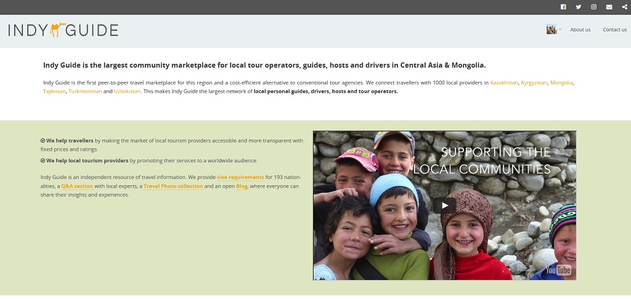The height and width of the screenshot is (299, 631).
Task: Follow the Turkmenistan link
Action: coord(85,91)
